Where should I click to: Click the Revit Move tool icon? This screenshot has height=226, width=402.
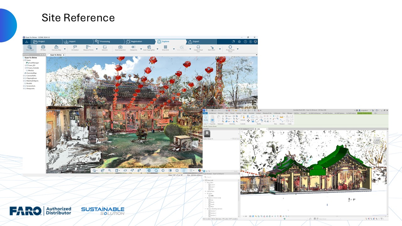click(248, 121)
